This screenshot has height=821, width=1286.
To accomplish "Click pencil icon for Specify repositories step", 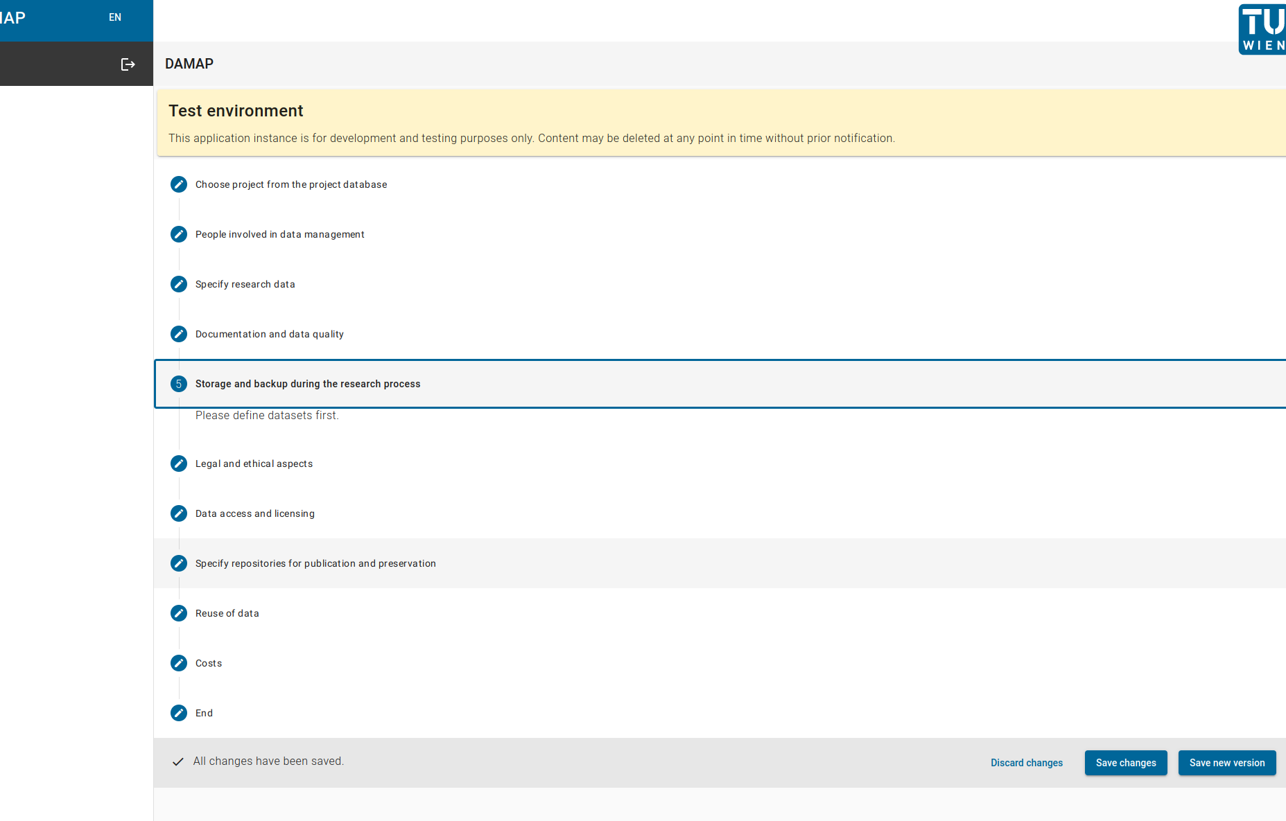I will pos(179,563).
